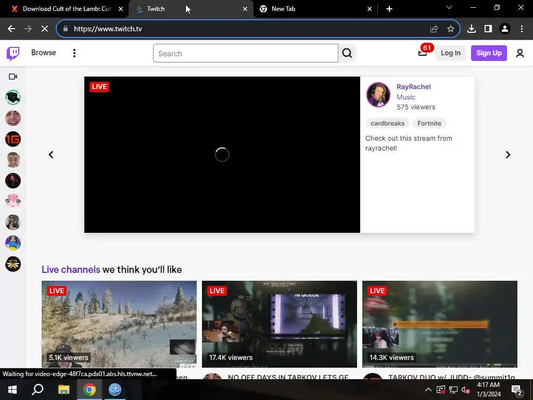533x400 pixels.
Task: Close the Cult of the Lamb tab
Action: 121,9
